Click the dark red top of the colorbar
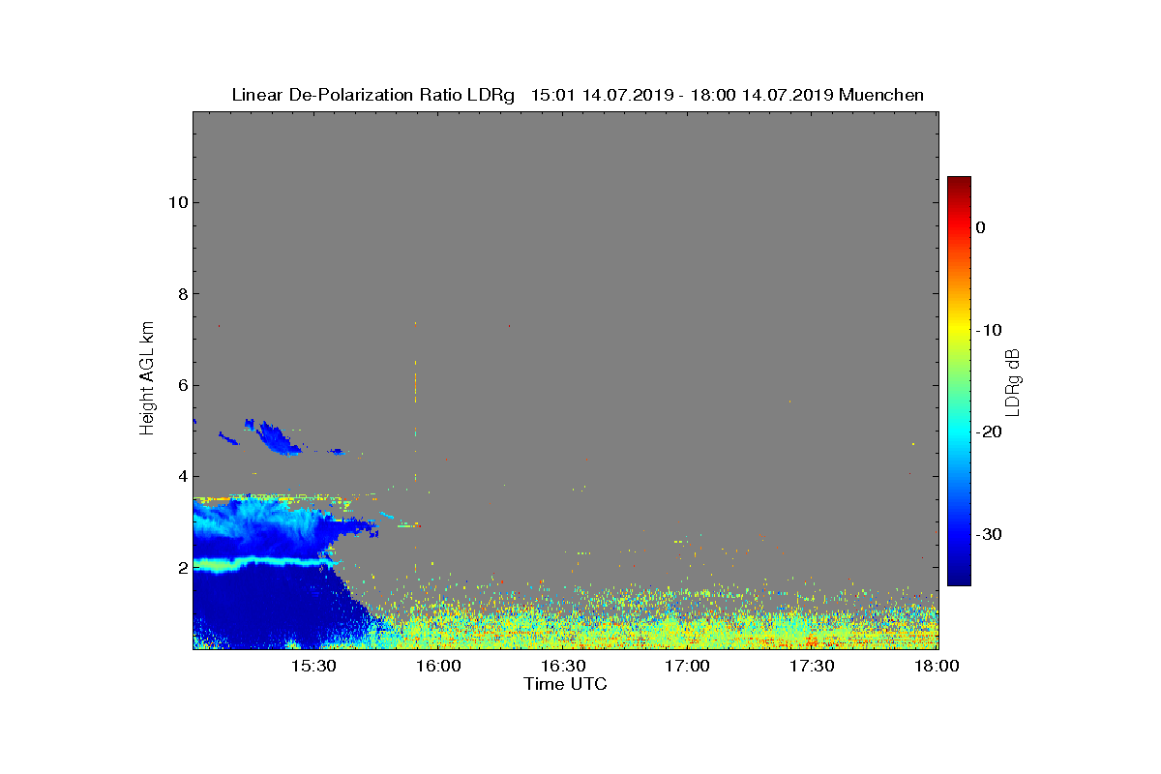 (x=959, y=184)
